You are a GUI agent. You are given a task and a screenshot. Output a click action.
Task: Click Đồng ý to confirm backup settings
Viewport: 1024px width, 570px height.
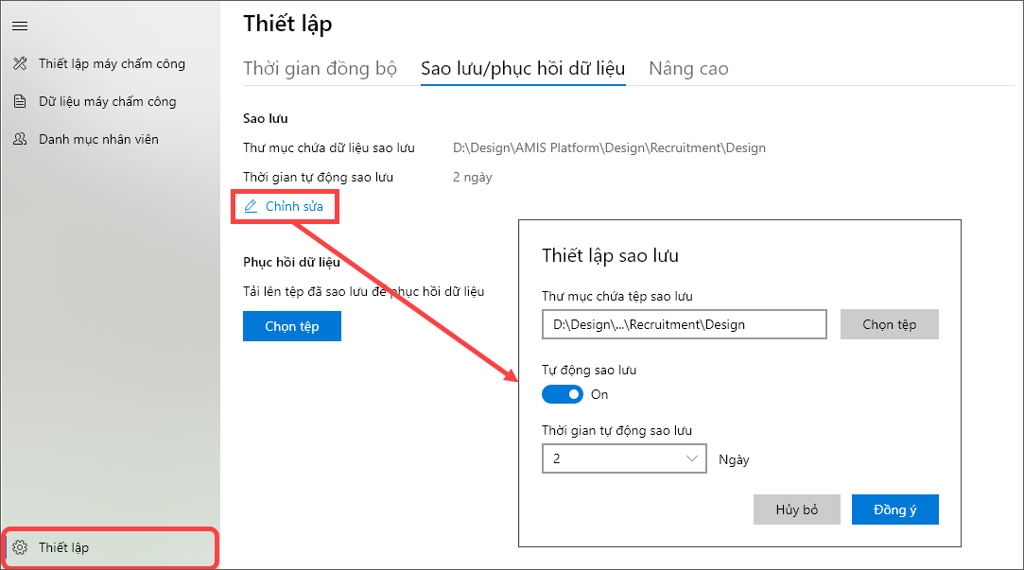click(x=894, y=510)
